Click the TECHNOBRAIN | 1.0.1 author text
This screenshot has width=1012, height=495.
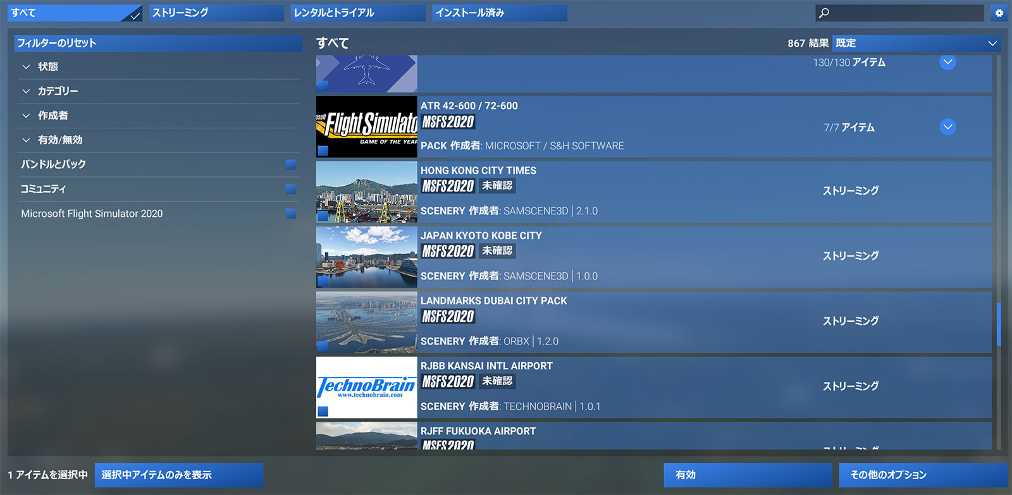pyautogui.click(x=552, y=406)
